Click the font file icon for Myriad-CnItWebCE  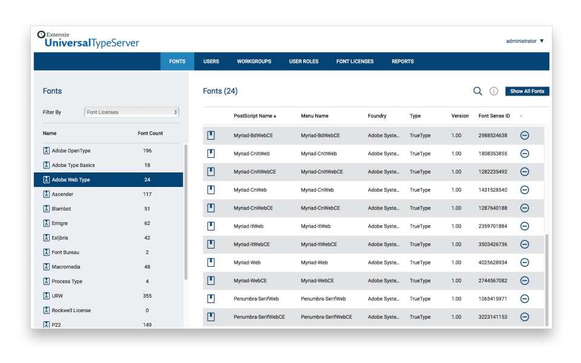(211, 172)
